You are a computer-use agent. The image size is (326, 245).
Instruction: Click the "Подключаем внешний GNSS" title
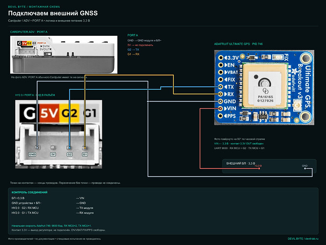click(x=53, y=13)
